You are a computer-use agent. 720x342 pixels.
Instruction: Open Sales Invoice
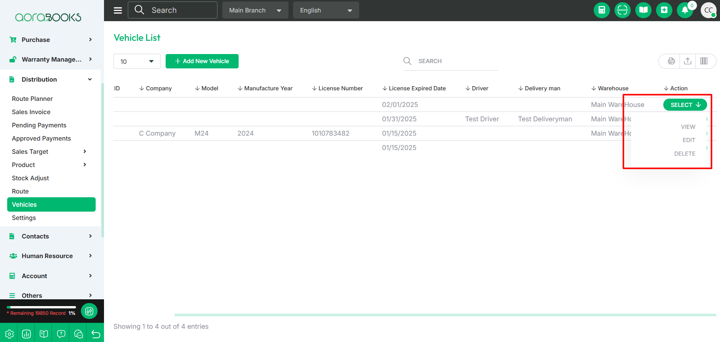point(31,112)
